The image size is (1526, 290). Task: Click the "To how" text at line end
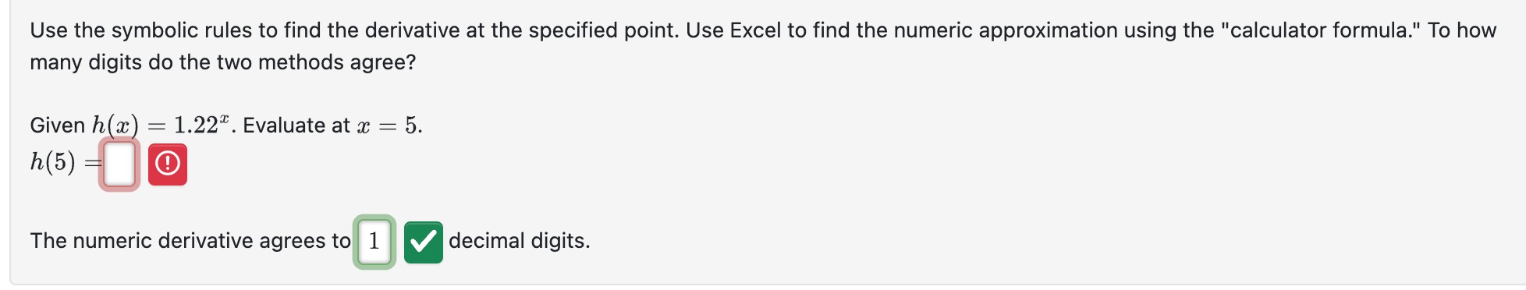point(1462,30)
